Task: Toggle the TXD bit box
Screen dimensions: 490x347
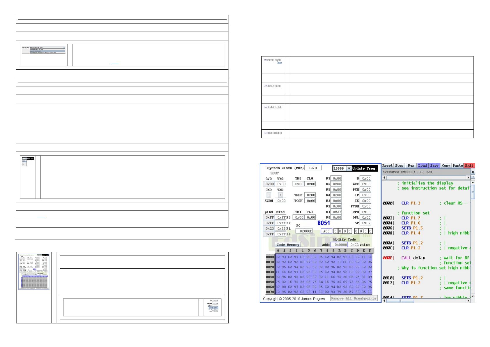Action: point(280,195)
